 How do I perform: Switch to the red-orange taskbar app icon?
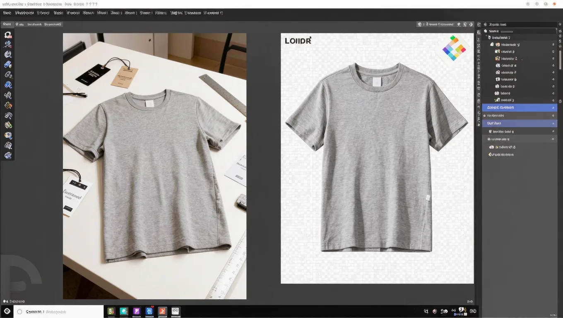coord(163,311)
